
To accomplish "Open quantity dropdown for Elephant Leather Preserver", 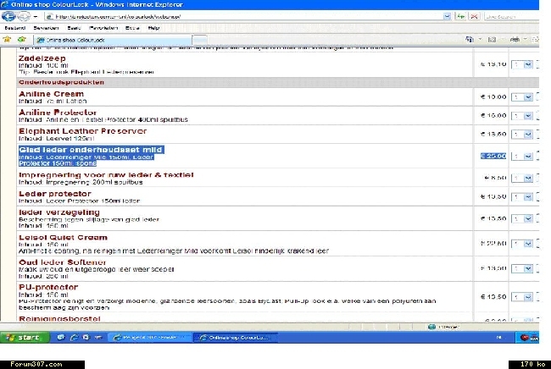I will point(528,134).
